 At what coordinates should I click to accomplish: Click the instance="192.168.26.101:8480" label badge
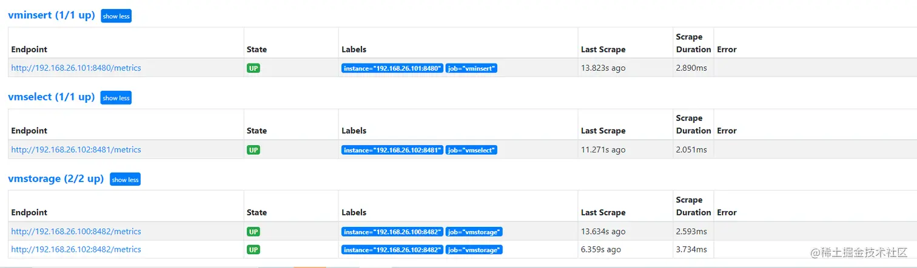click(x=392, y=68)
